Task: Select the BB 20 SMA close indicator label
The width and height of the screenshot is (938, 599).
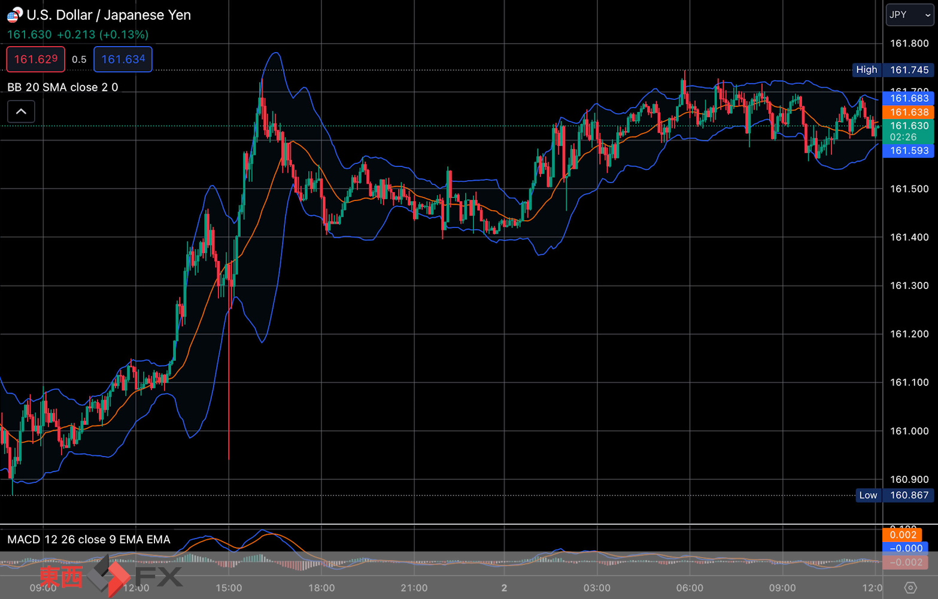Action: pyautogui.click(x=63, y=87)
